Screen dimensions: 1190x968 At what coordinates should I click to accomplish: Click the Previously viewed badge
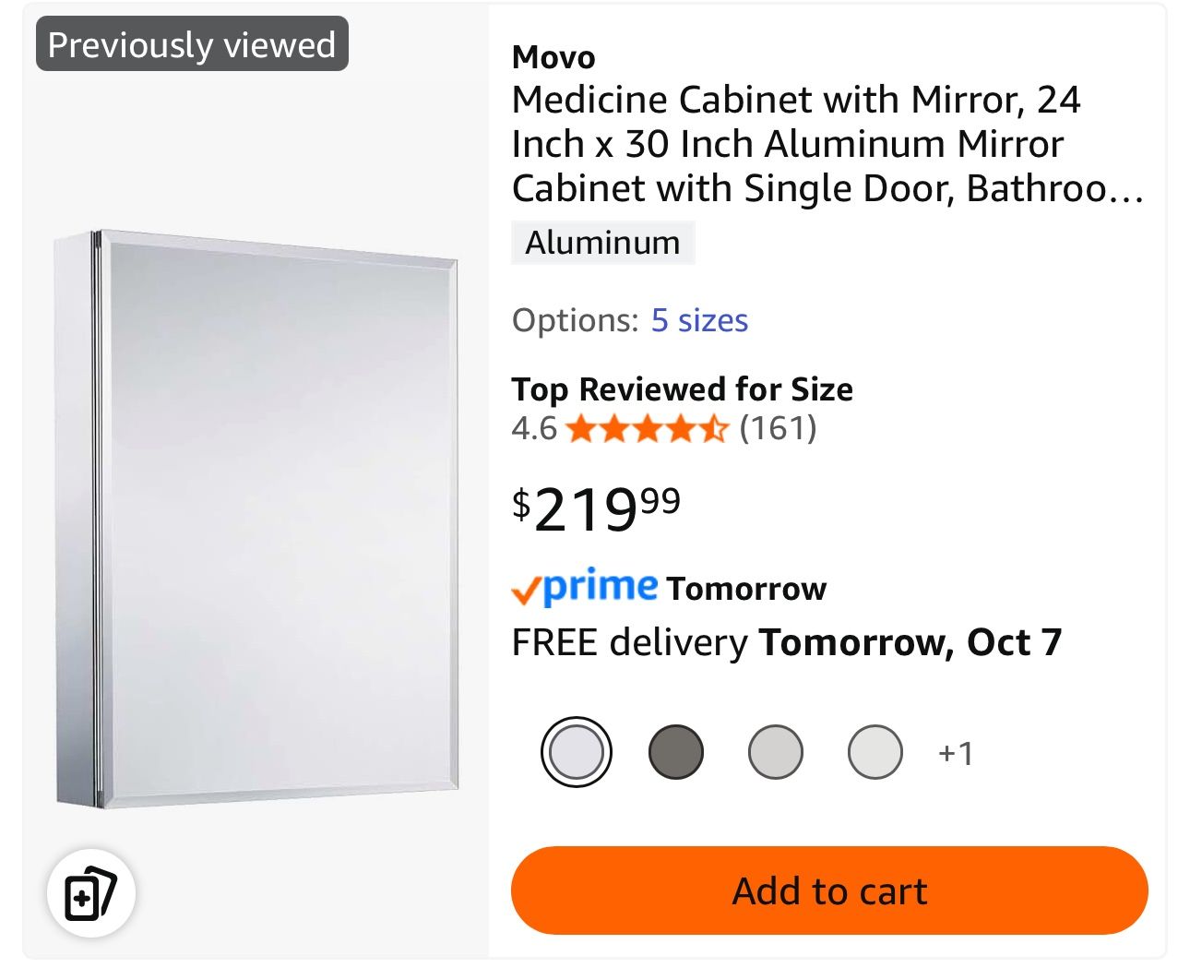click(x=191, y=42)
